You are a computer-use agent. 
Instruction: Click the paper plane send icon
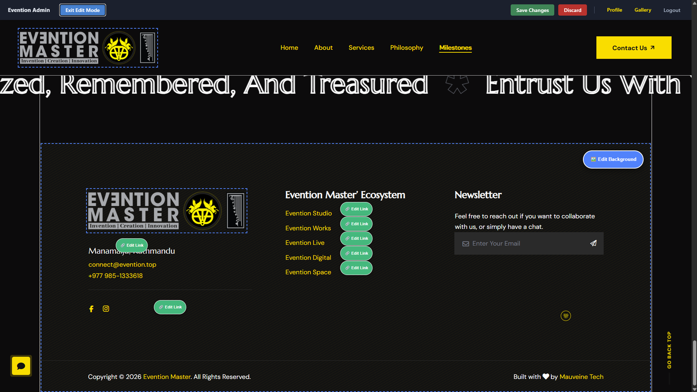point(593,243)
